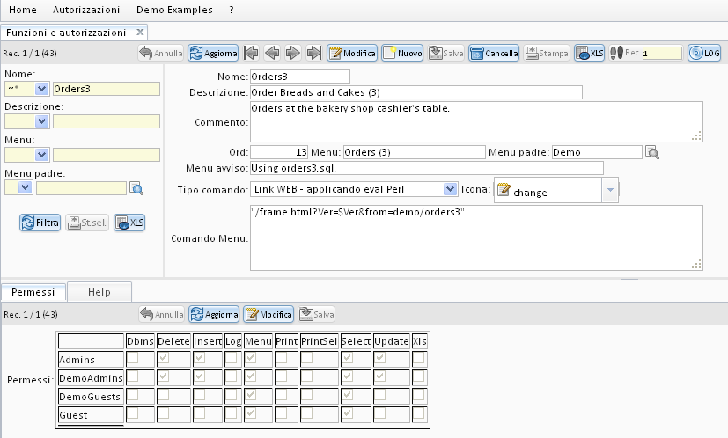The height and width of the screenshot is (438, 728).
Task: Toggle DemoAdmins Xls permission checkbox
Action: tap(418, 376)
